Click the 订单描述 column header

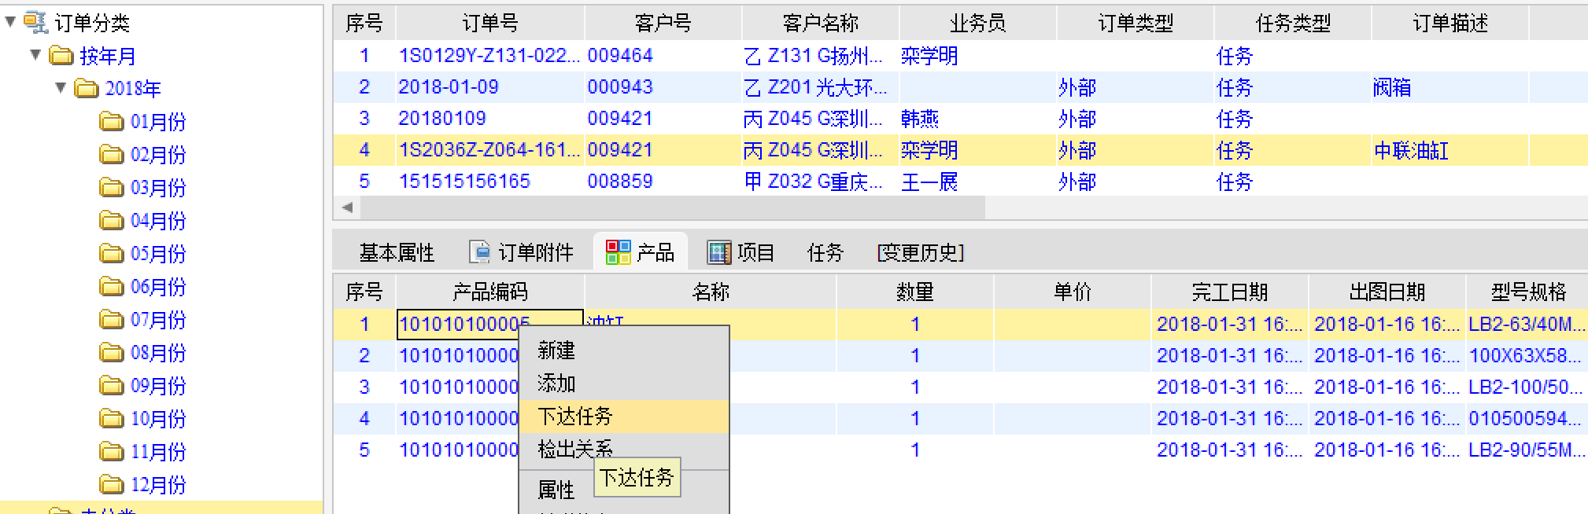[1450, 24]
